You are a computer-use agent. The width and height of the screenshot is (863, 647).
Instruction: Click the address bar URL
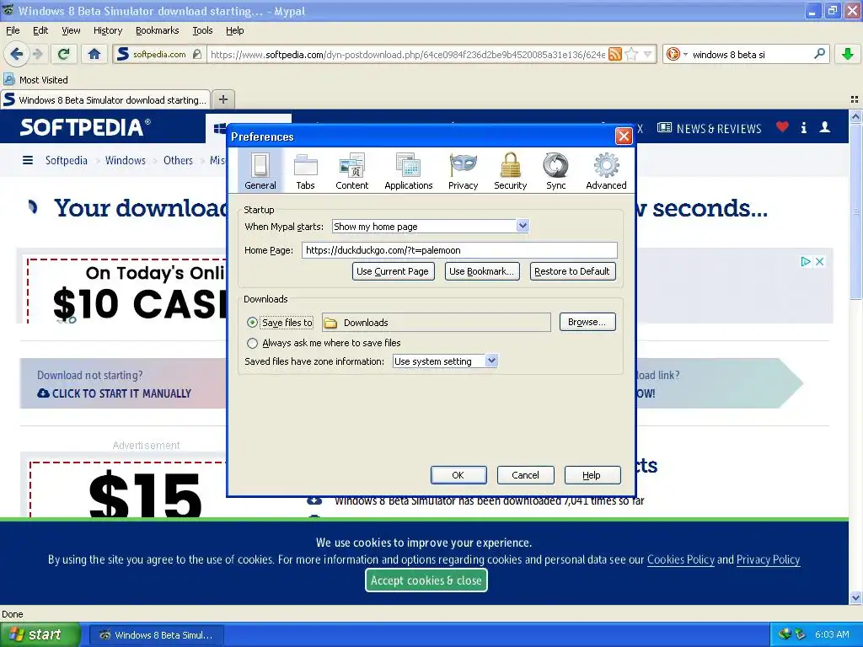pos(407,54)
